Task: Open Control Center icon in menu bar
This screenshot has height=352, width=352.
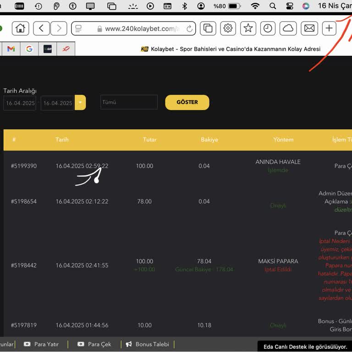Action: 290,6
